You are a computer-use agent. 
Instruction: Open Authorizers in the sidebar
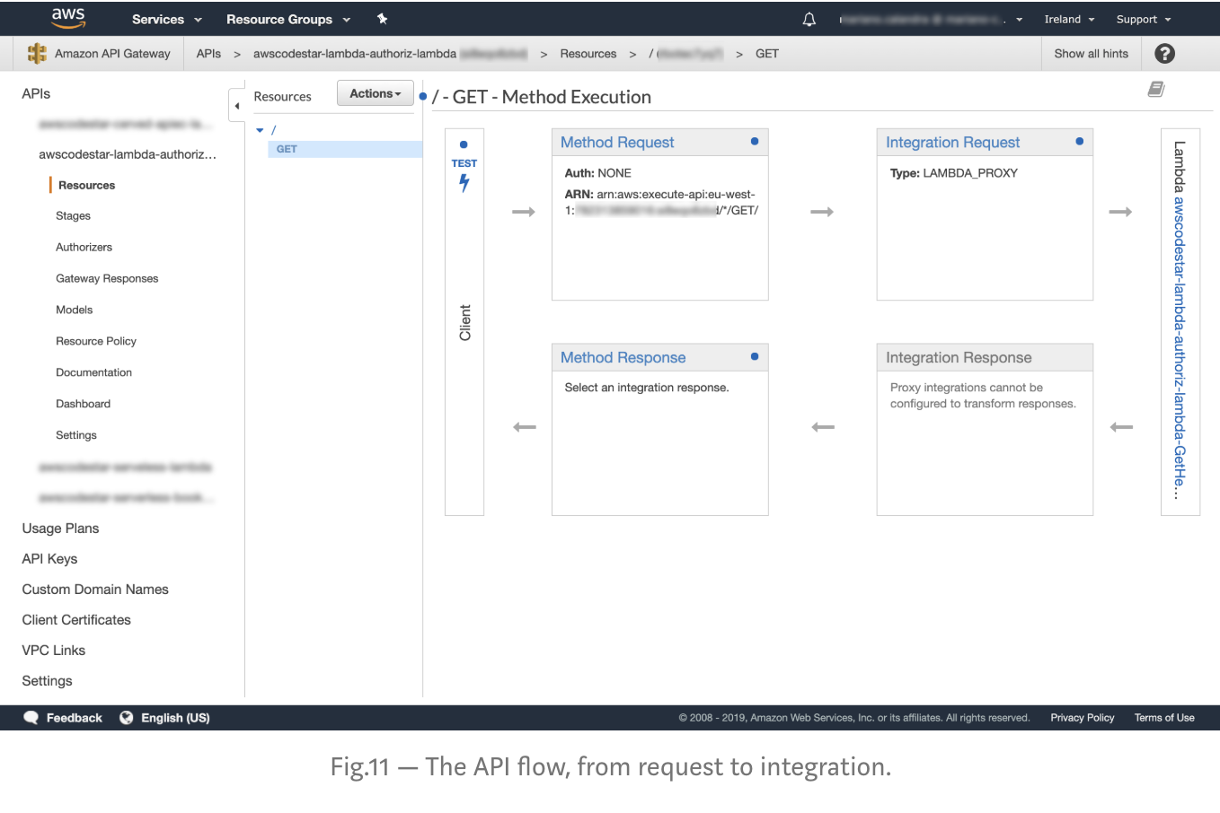[84, 247]
